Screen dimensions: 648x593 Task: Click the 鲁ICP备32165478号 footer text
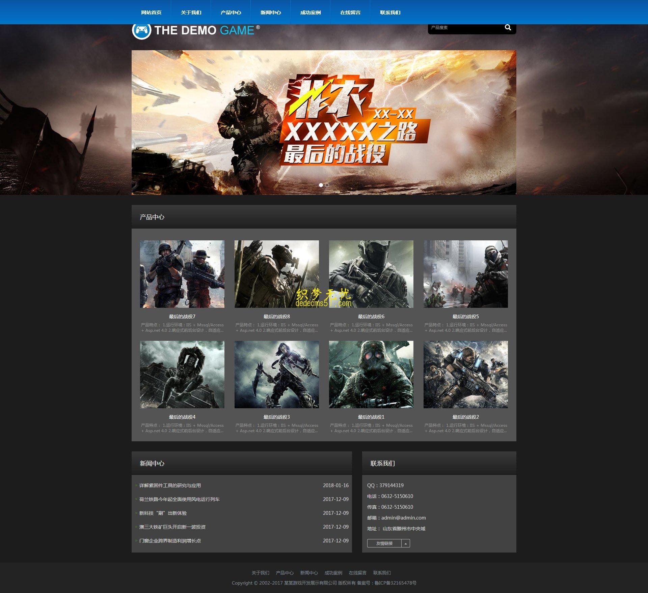coord(396,583)
